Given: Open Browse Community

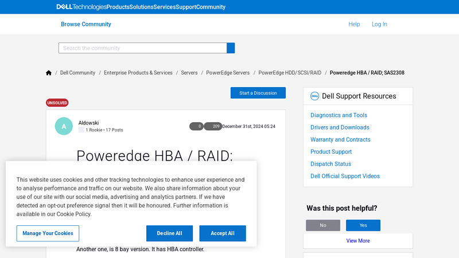Looking at the screenshot, I should click(x=85, y=24).
